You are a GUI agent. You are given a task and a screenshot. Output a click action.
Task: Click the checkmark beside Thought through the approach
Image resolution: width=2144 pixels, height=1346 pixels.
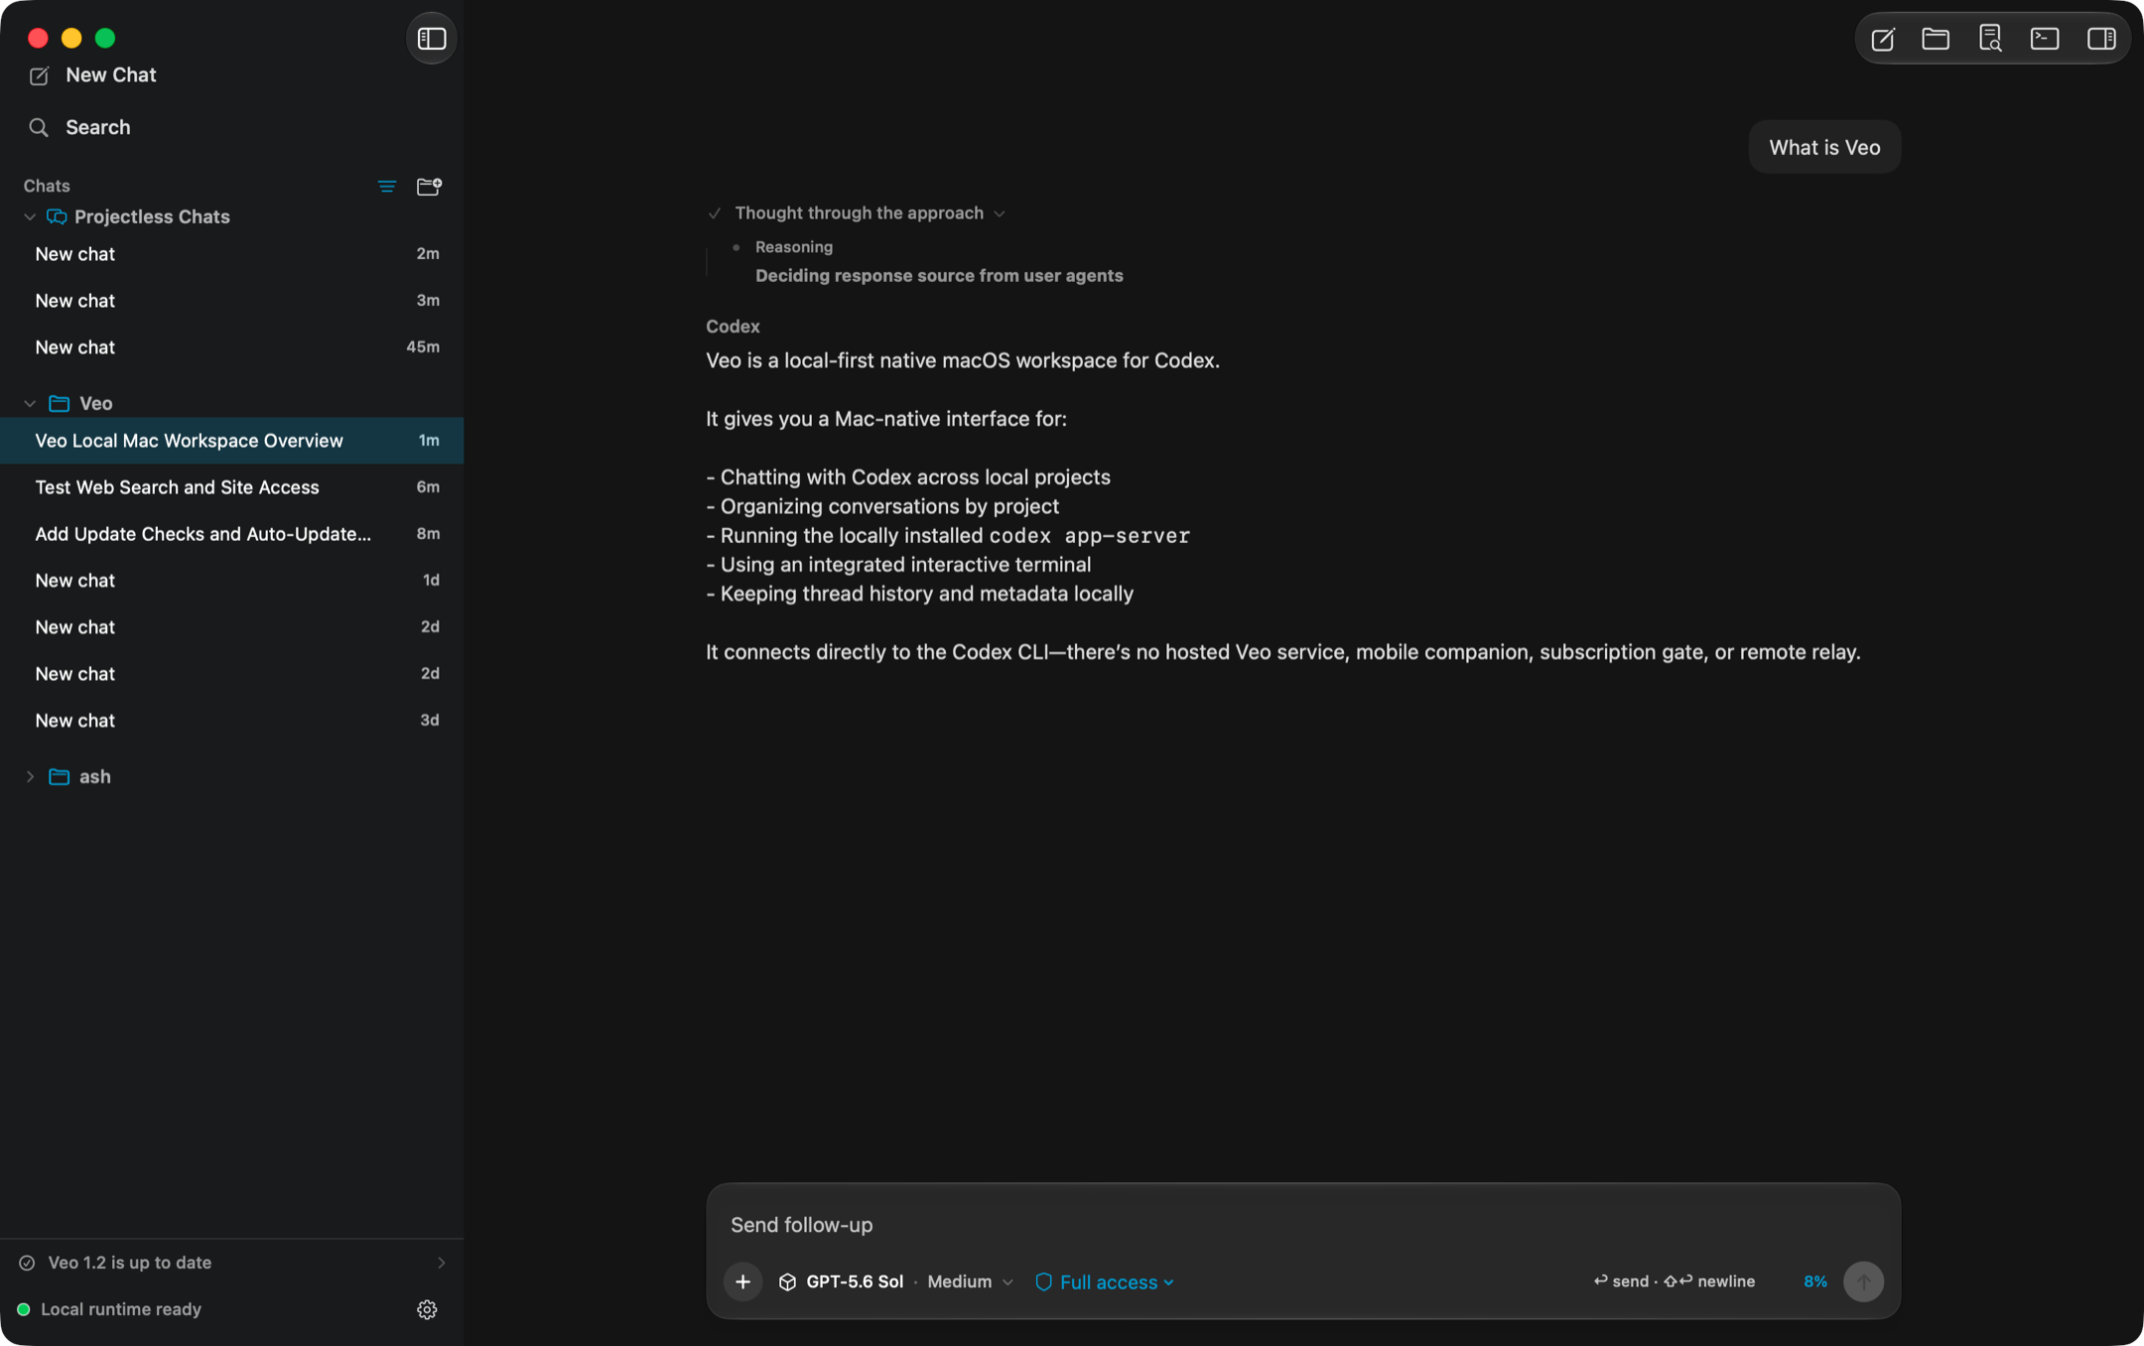tap(715, 213)
